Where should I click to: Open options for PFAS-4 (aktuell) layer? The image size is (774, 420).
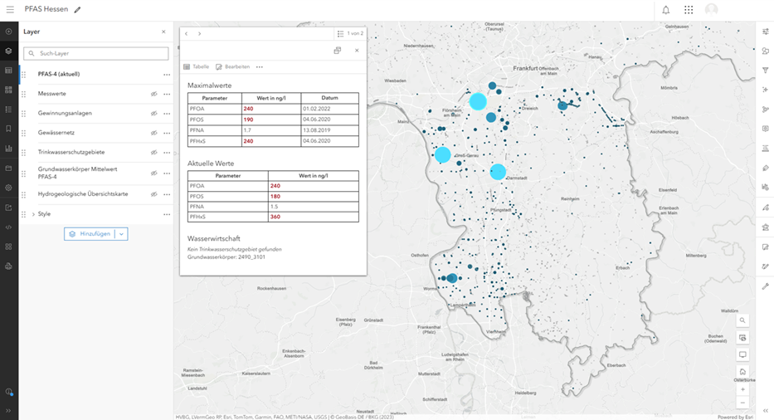coord(167,75)
